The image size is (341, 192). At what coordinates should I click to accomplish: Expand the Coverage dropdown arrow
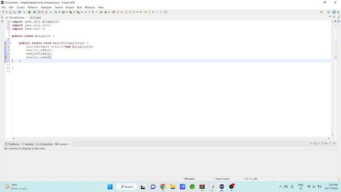click(x=74, y=12)
